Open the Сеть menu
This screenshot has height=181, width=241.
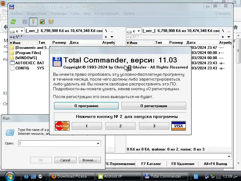pyautogui.click(x=75, y=14)
